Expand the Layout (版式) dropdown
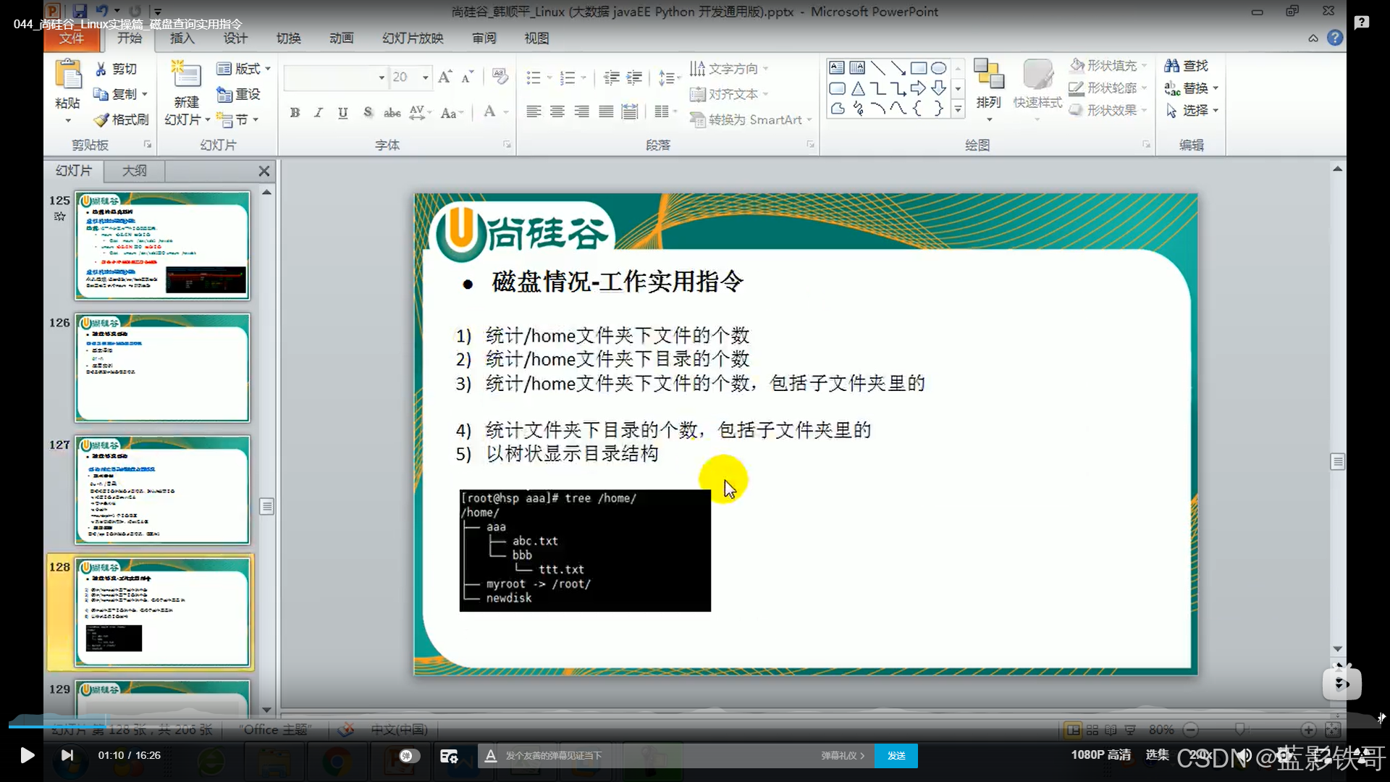1390x782 pixels. point(268,69)
